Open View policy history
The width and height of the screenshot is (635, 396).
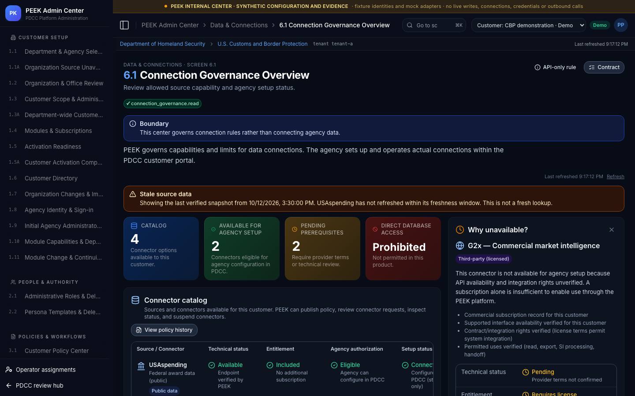[164, 330]
